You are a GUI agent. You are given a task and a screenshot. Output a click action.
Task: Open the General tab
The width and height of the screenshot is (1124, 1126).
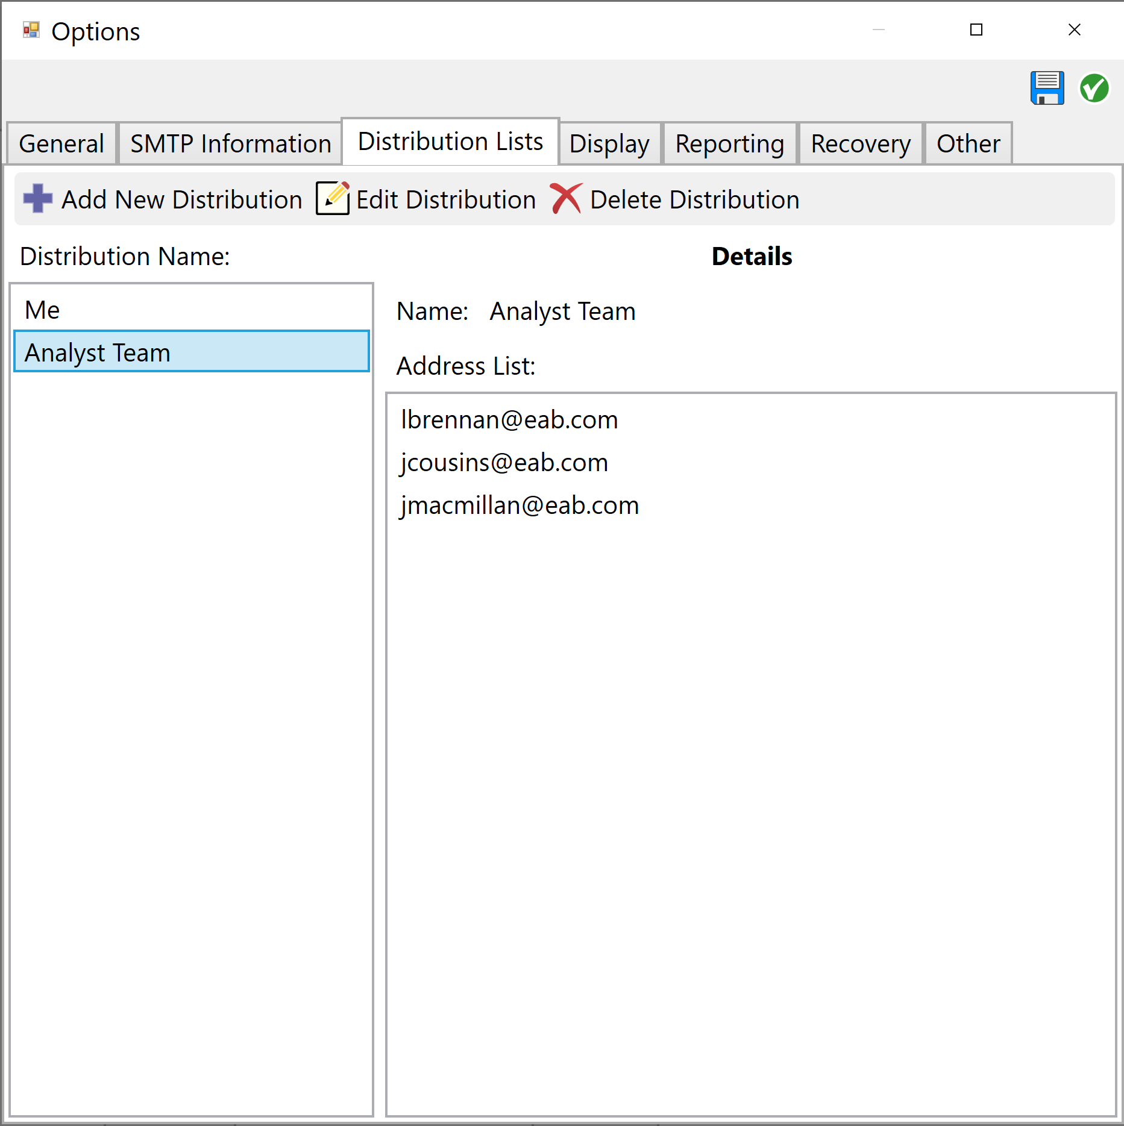tap(61, 143)
